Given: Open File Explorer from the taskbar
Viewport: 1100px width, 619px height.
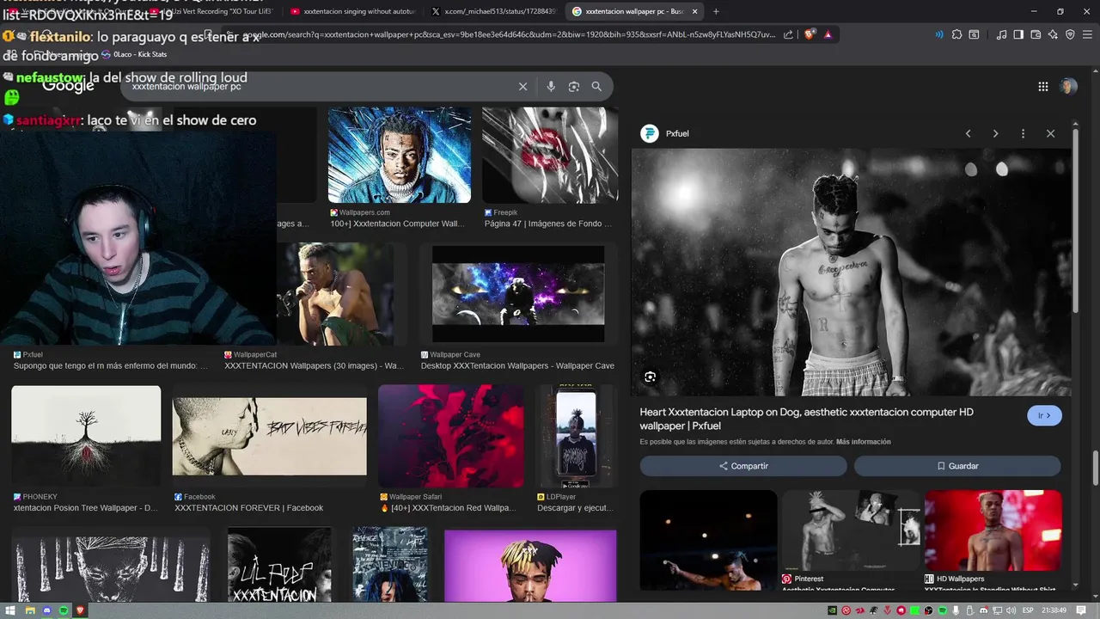Looking at the screenshot, I should tap(29, 610).
